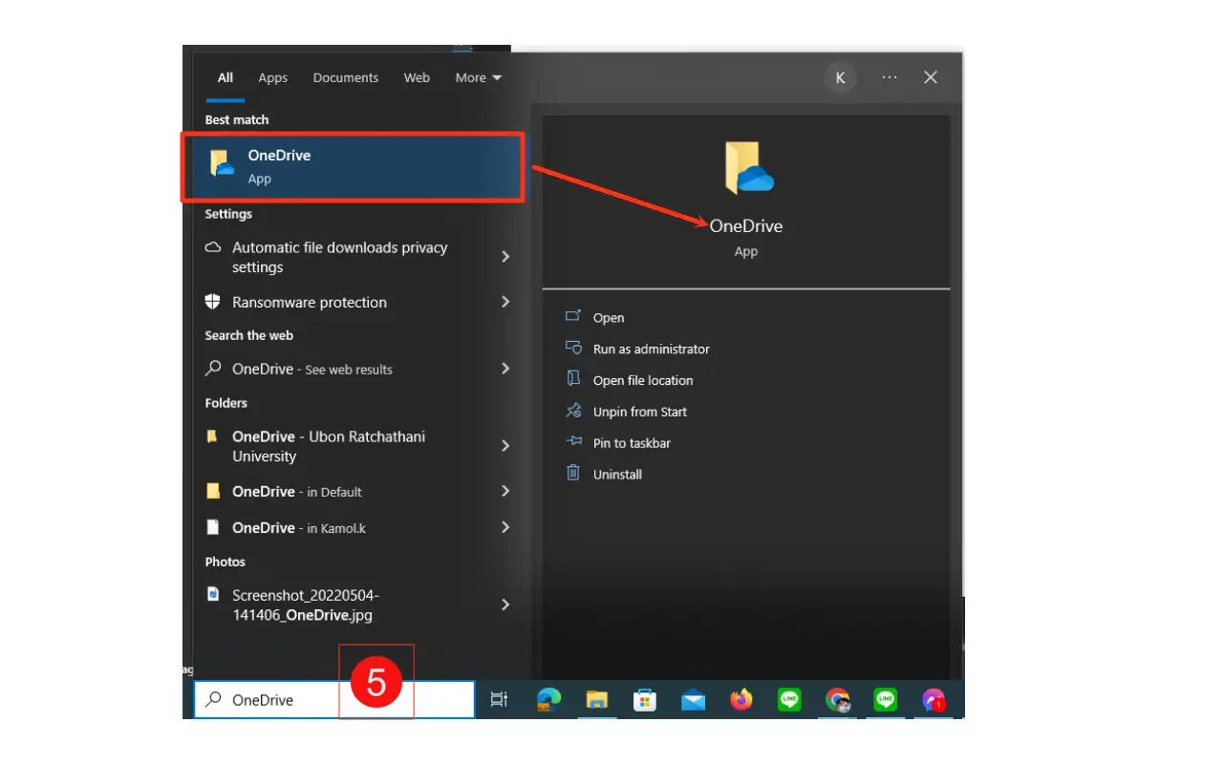Click the Run as administrator shield icon
This screenshot has width=1223, height=764.
pyautogui.click(x=573, y=348)
